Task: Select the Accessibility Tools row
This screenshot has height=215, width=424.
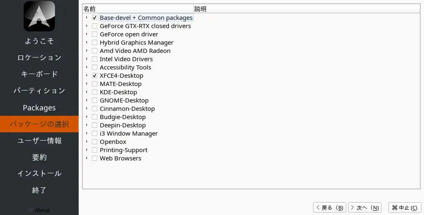Action: (x=125, y=67)
